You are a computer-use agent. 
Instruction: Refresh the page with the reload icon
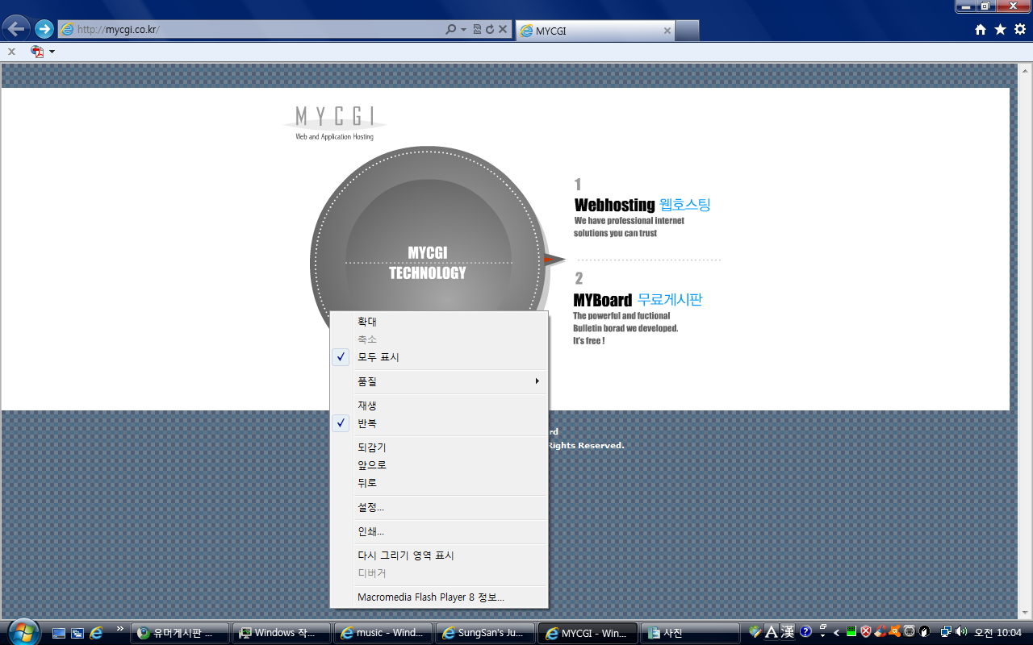click(x=490, y=30)
